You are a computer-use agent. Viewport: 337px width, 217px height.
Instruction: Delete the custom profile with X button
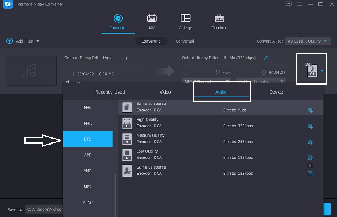point(310,166)
